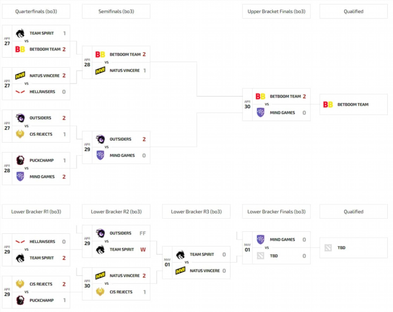393x312 pixels.
Task: Click MIND GAMES name in Lower Bracket Finals
Action: pyautogui.click(x=282, y=240)
